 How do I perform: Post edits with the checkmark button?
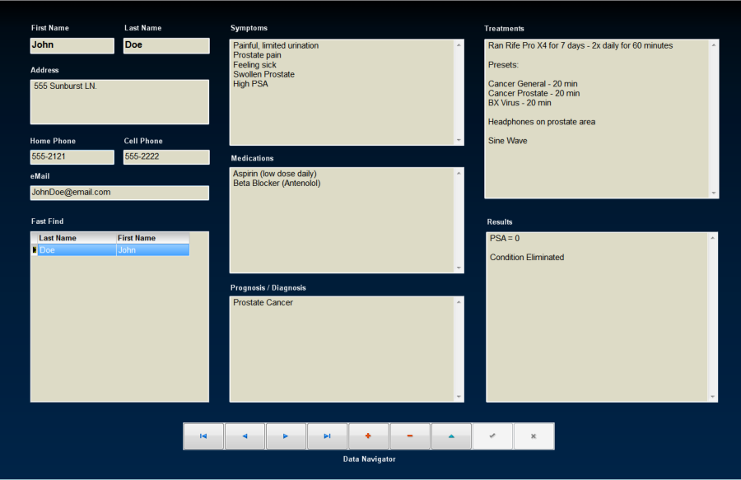coord(492,436)
